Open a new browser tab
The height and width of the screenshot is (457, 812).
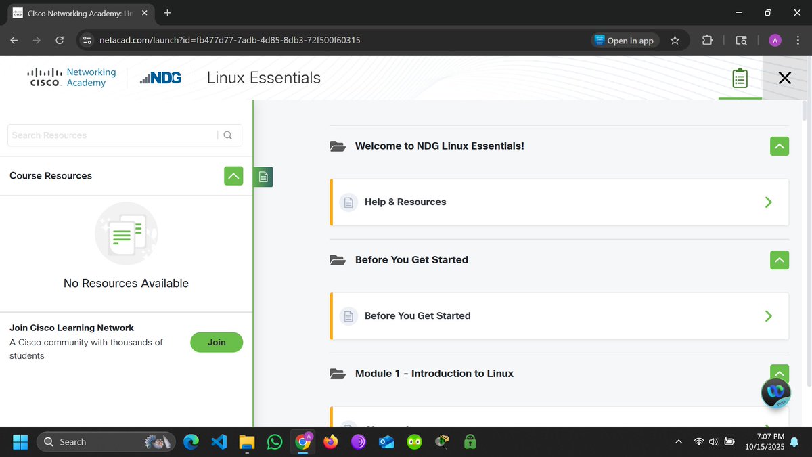click(x=167, y=13)
